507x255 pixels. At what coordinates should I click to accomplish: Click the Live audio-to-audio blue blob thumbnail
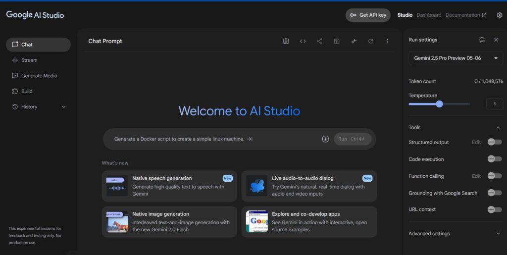coord(257,186)
